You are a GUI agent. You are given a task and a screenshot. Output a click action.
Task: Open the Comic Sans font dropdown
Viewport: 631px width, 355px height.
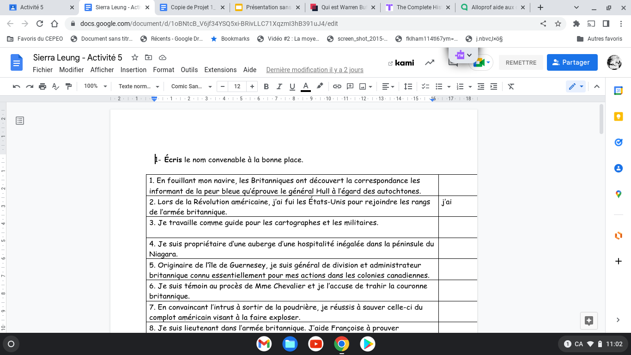pyautogui.click(x=191, y=86)
